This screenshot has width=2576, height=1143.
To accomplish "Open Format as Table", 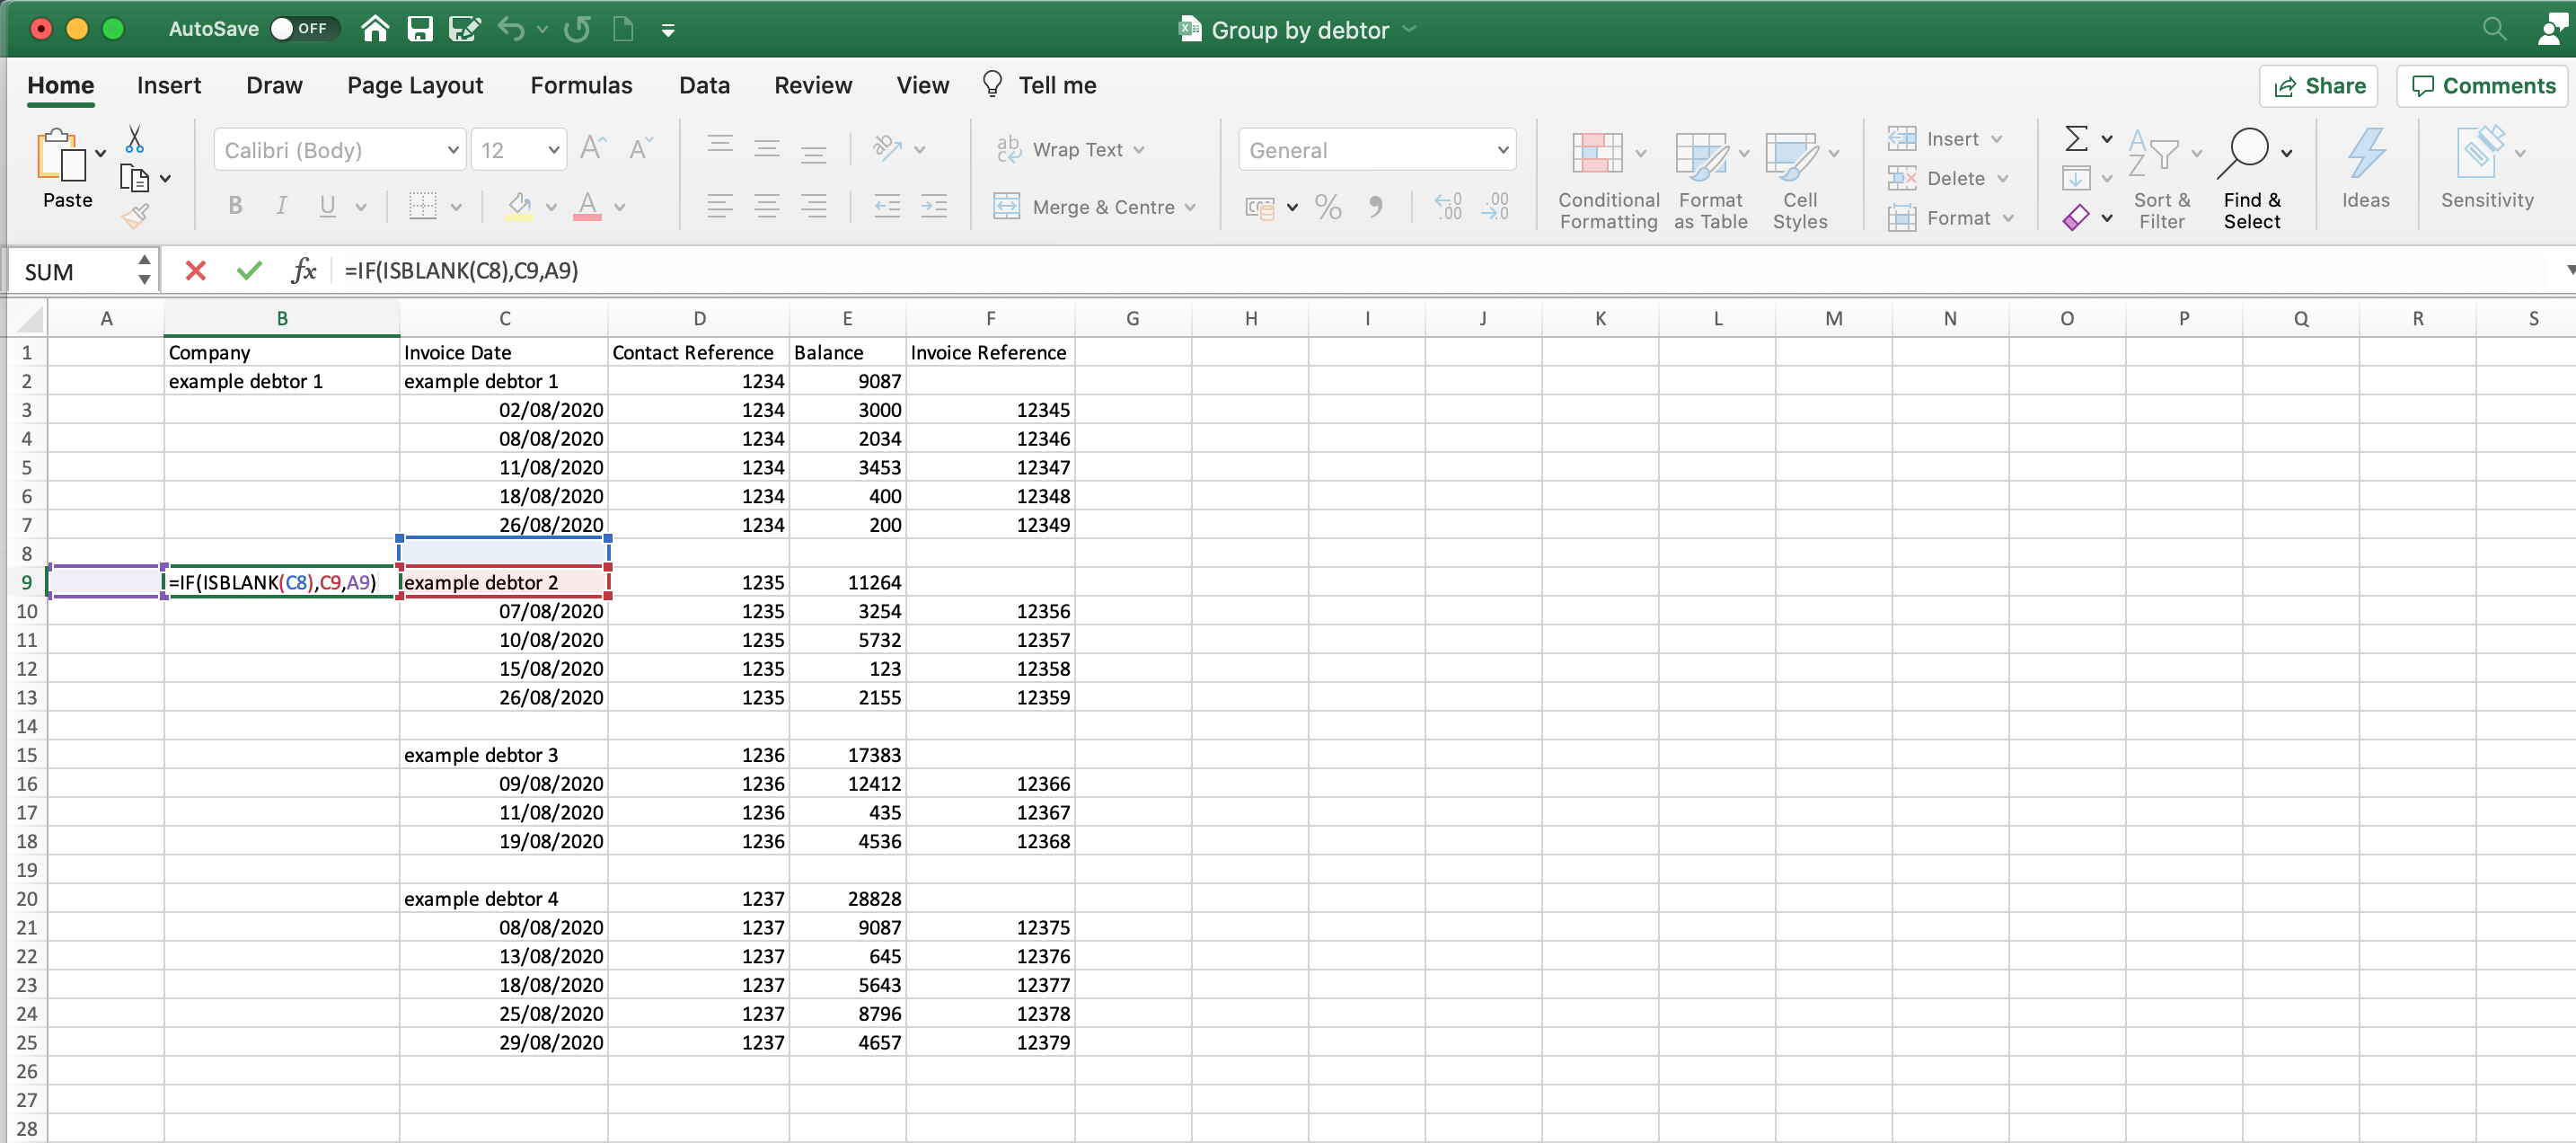I will 1710,180.
